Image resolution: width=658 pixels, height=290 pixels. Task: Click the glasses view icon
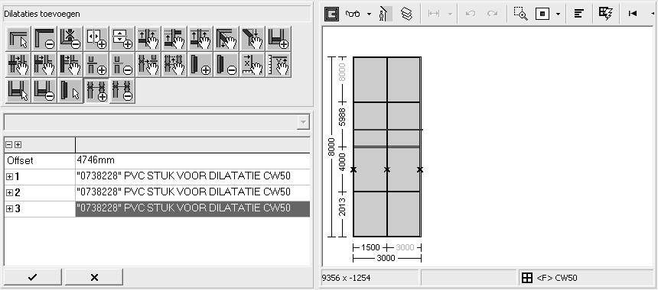353,14
